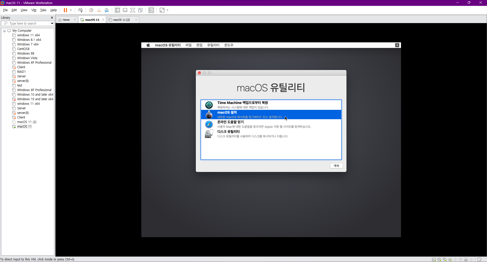This screenshot has width=487, height=262.
Task: Open the stretch guest dropdown arrow
Action: point(167,10)
